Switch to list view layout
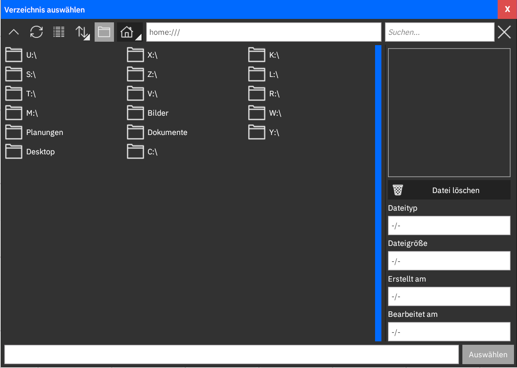The height and width of the screenshot is (368, 517). (x=59, y=32)
